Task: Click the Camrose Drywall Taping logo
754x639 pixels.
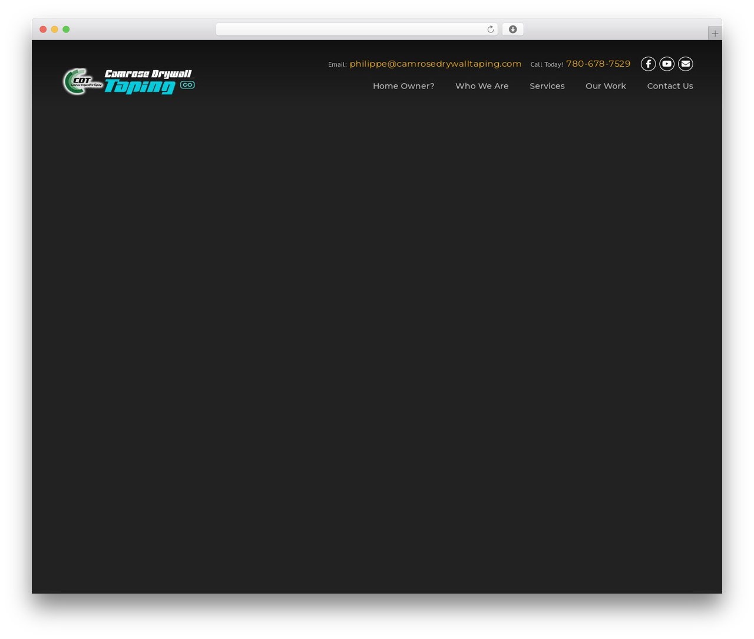Action: pyautogui.click(x=129, y=81)
